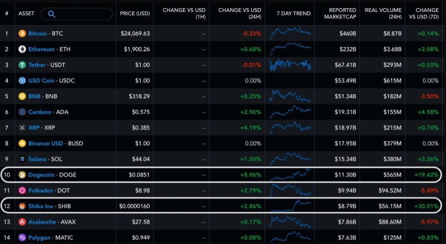Sort by Price (USD) column header
446x244 pixels.
[x=133, y=14]
